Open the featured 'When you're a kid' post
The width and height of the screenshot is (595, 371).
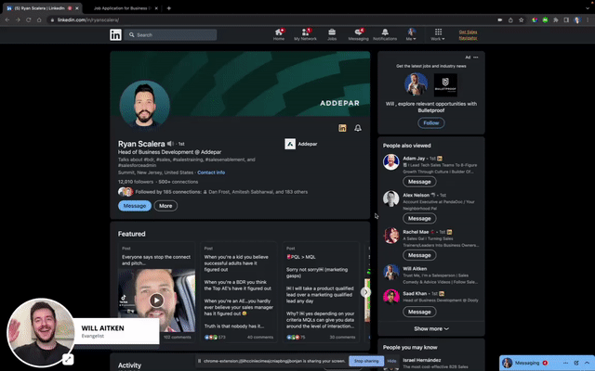tap(239, 292)
